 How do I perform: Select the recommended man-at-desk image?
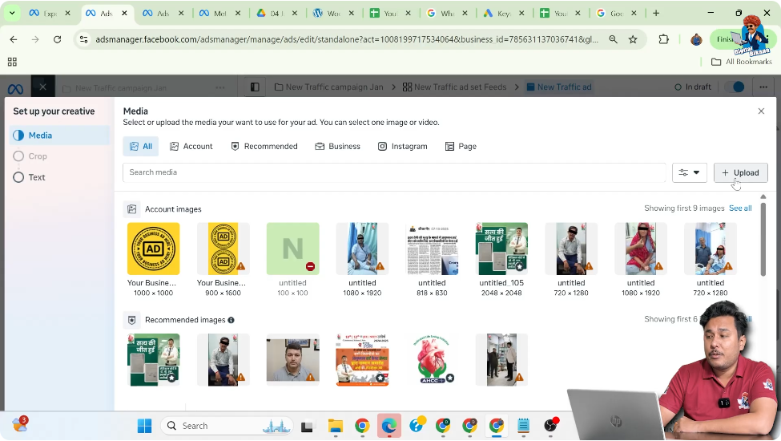[x=293, y=360]
